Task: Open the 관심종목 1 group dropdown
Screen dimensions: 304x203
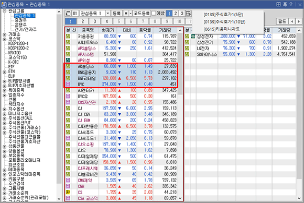Action: [108, 14]
